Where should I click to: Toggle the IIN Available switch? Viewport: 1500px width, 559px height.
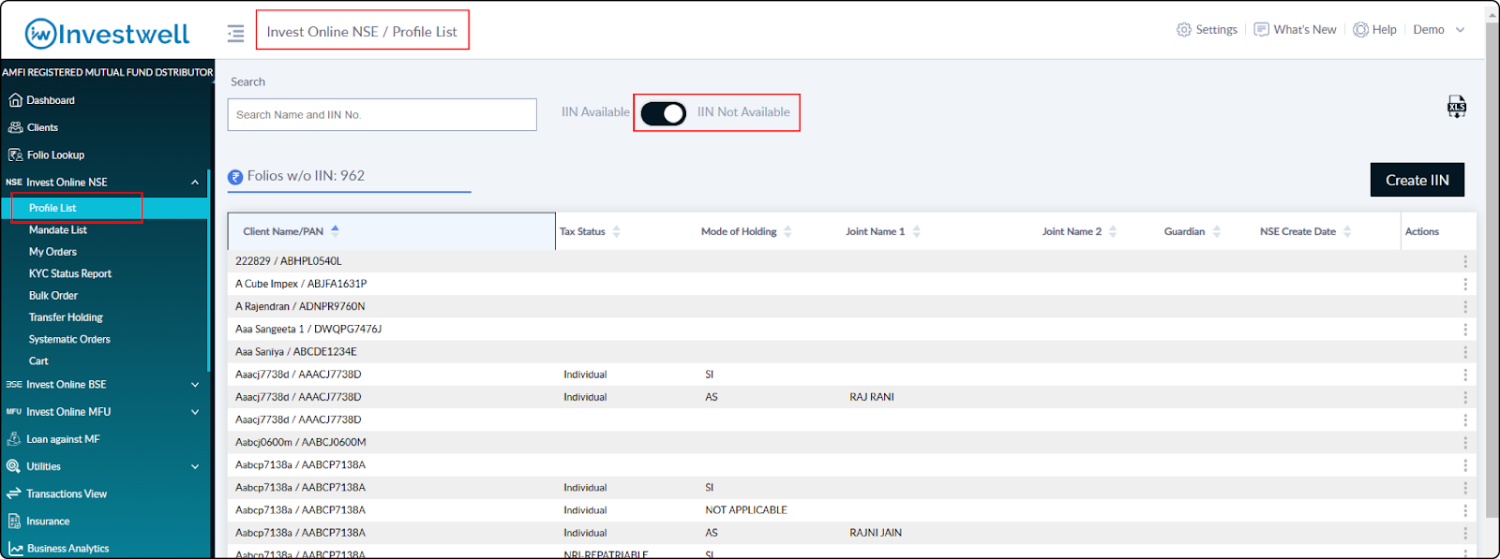(664, 113)
